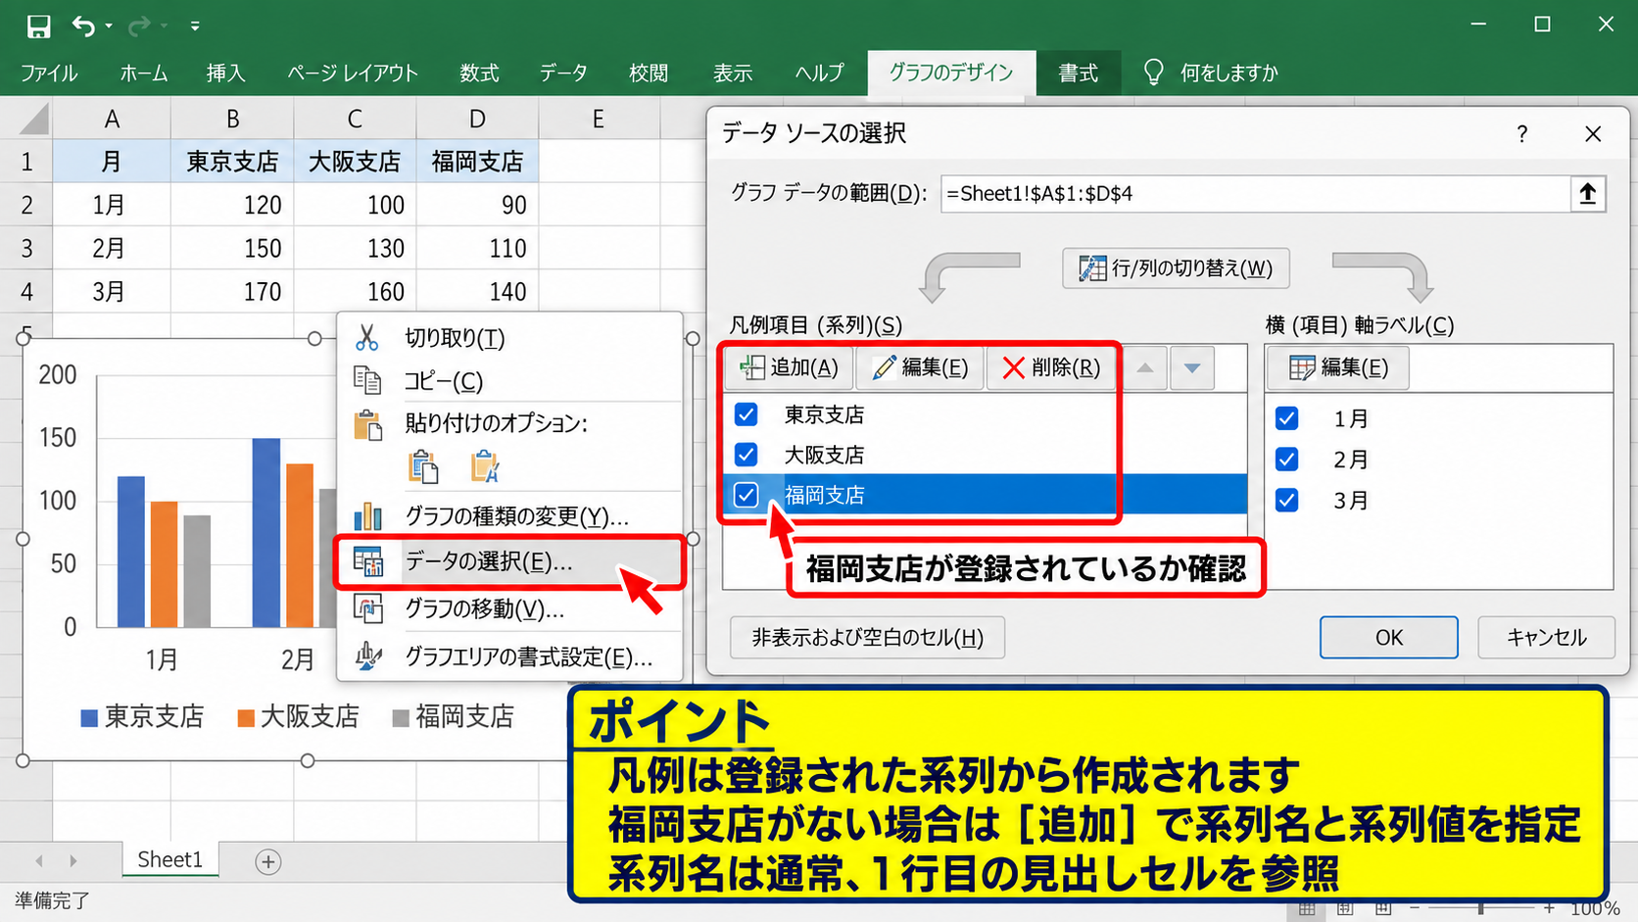This screenshot has height=922, width=1638.
Task: Click the キャンセル button
Action: (x=1546, y=638)
